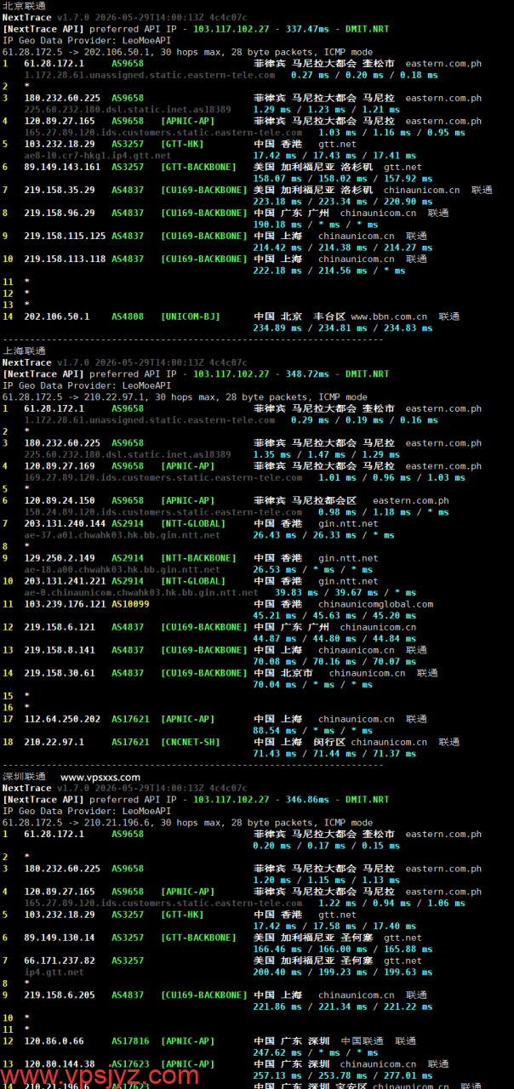Click hostname 'ae-37.a01.chwahk03.hk.bb.gin.ntt.net'
This screenshot has width=514, height=1089.
[123, 535]
